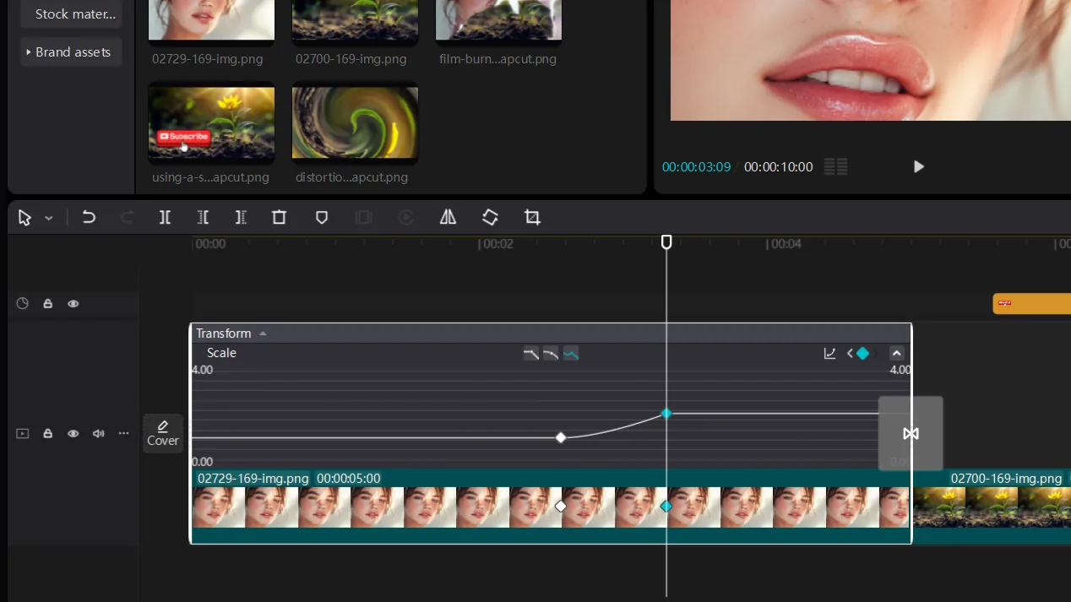Click the dimmed reverse playback icon

click(405, 217)
